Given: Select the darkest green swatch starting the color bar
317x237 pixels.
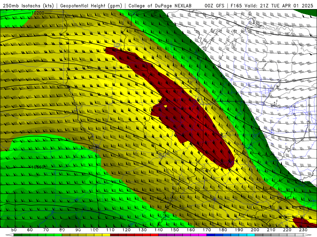Looking at the screenshot, I should pyautogui.click(x=17, y=235).
